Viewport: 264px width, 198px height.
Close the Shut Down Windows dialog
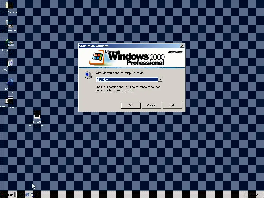[x=182, y=46]
